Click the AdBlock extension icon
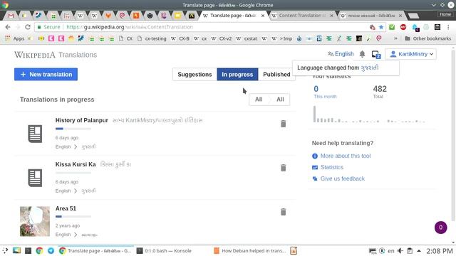The width and height of the screenshot is (456, 256). [x=403, y=27]
